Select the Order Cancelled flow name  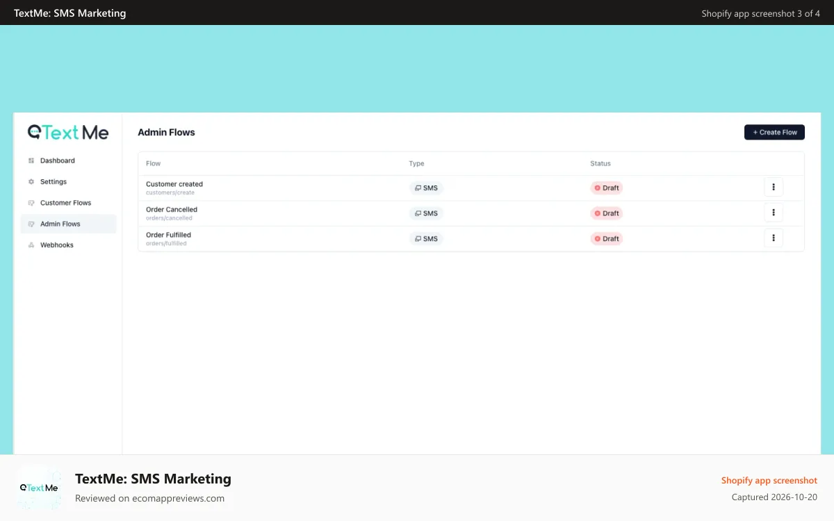point(172,209)
